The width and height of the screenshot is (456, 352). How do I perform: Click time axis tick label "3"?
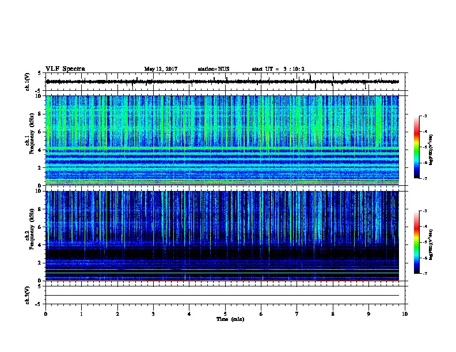tap(153, 314)
